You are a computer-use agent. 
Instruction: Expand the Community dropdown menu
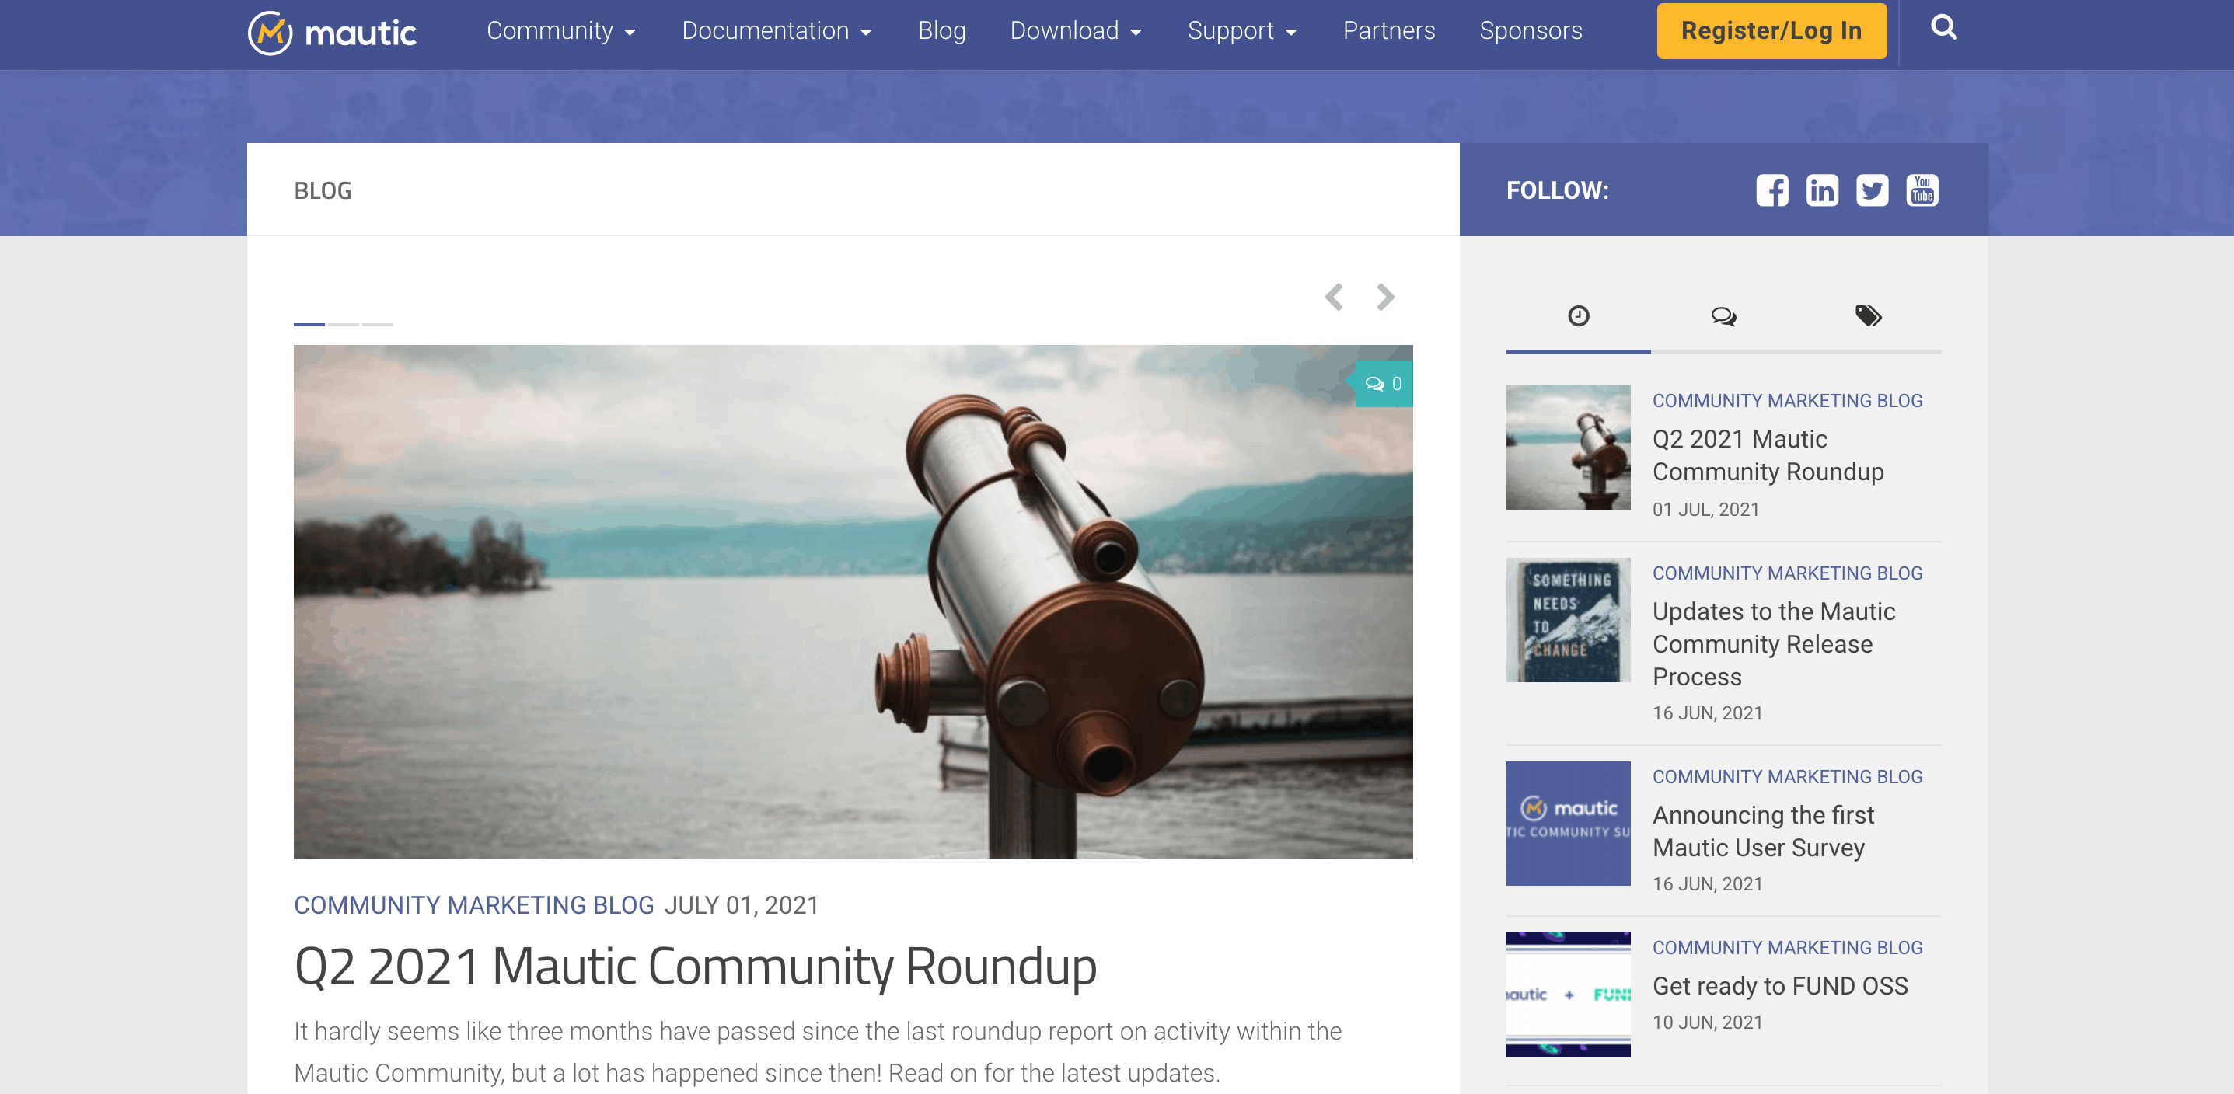click(561, 31)
